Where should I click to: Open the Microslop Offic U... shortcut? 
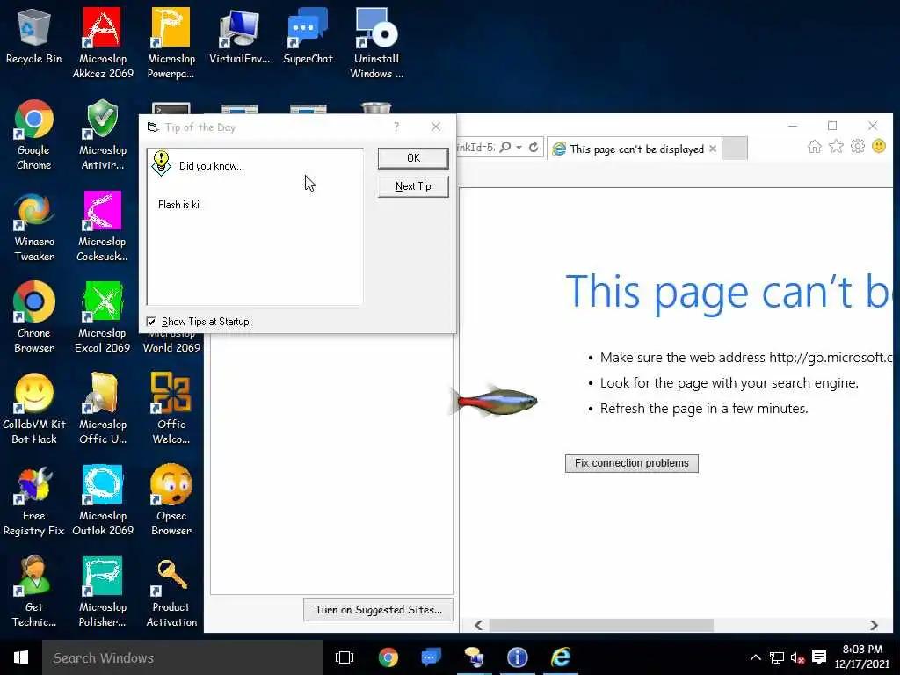pos(103,409)
